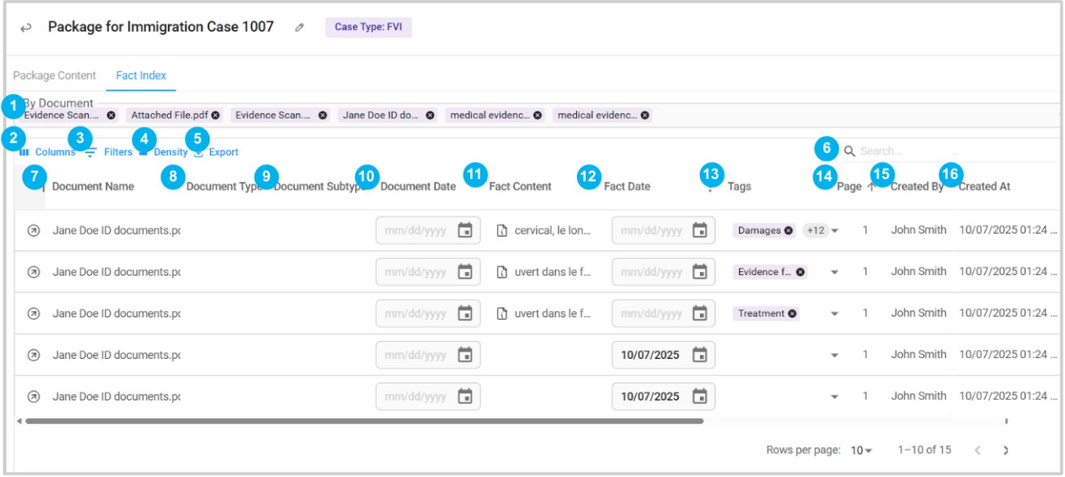The image size is (1065, 477).
Task: Go to next page of results
Action: click(1006, 451)
